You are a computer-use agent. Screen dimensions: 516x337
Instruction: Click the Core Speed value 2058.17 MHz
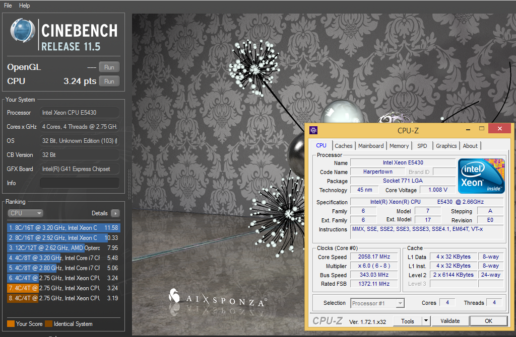[374, 257]
